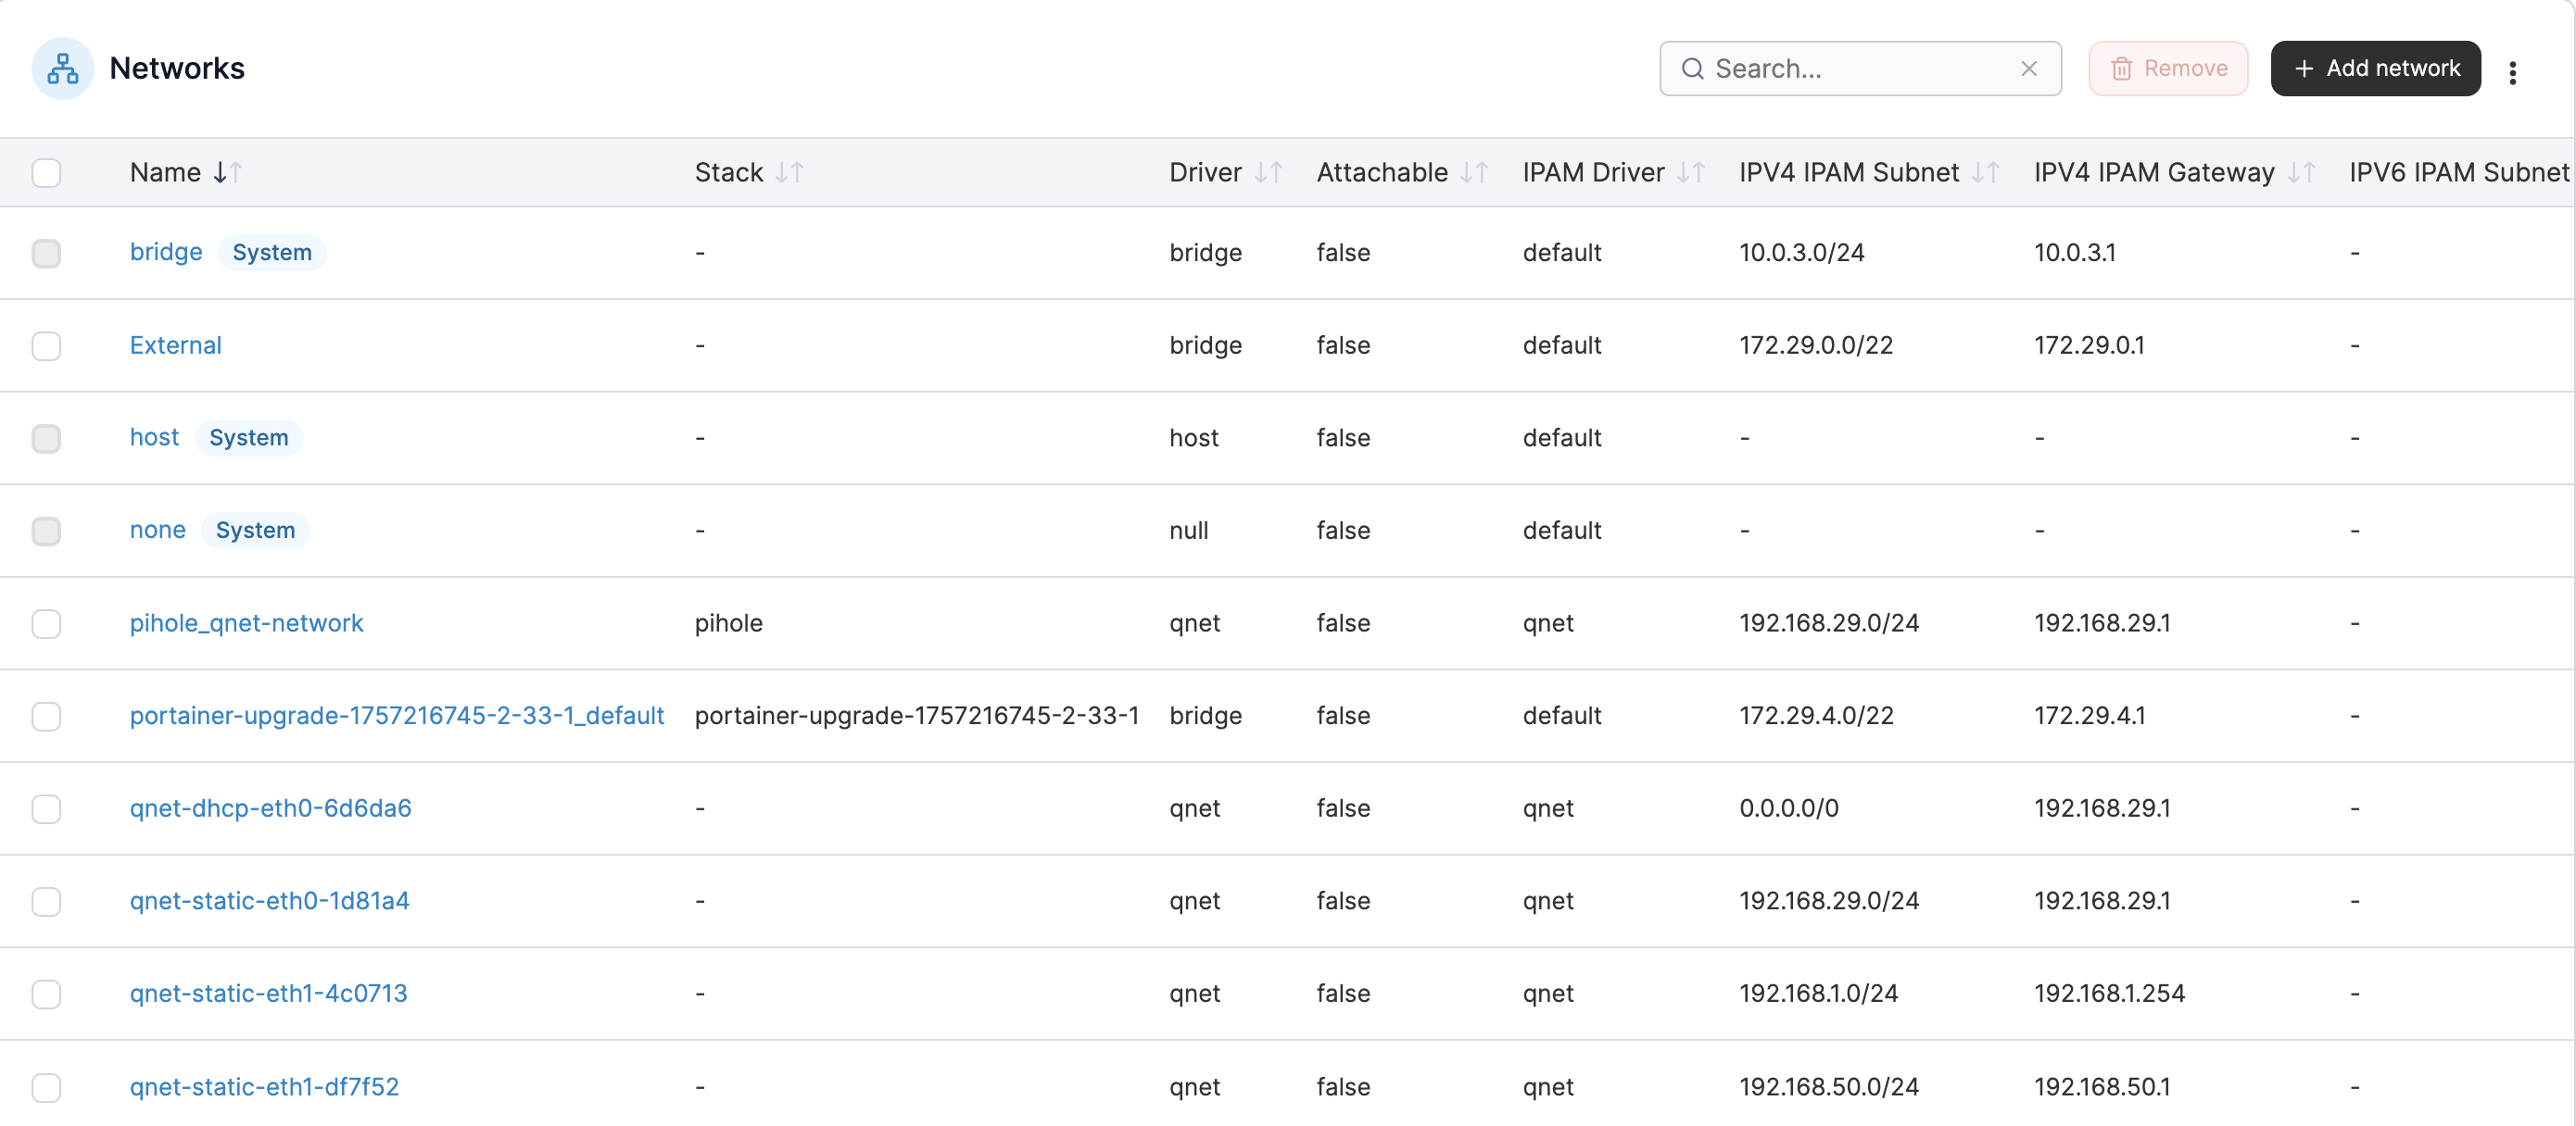Check the pihole_qnet-network row checkbox
The image size is (2576, 1126).
46,623
